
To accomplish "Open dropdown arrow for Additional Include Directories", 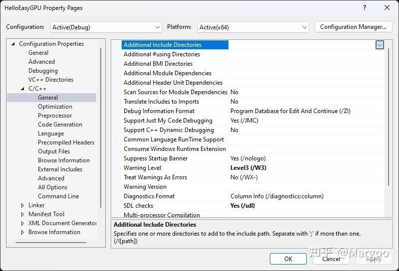I will click(x=380, y=45).
